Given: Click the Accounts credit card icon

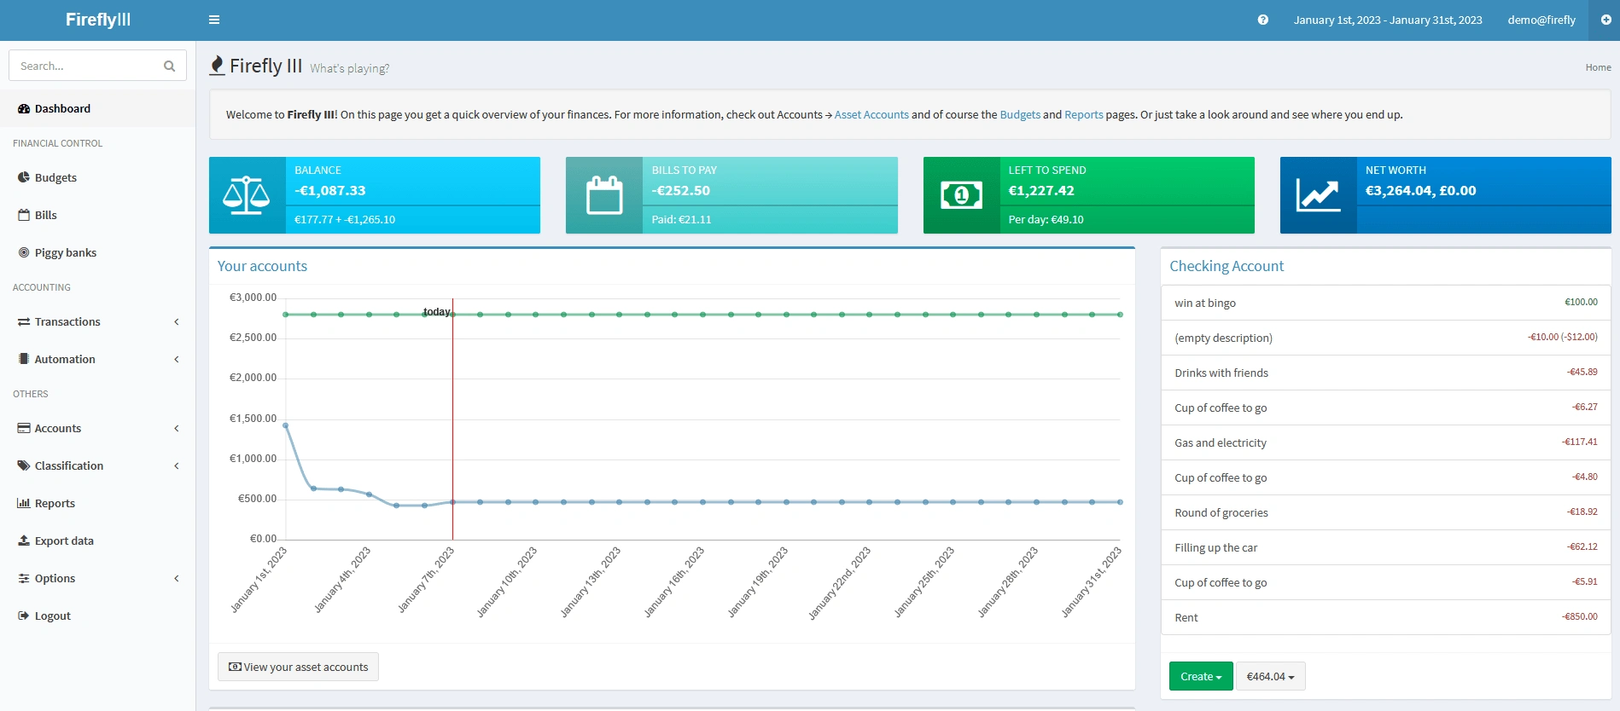Looking at the screenshot, I should (24, 428).
